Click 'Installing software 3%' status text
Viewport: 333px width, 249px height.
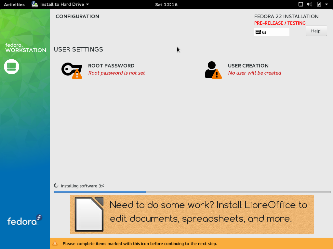[x=82, y=186]
